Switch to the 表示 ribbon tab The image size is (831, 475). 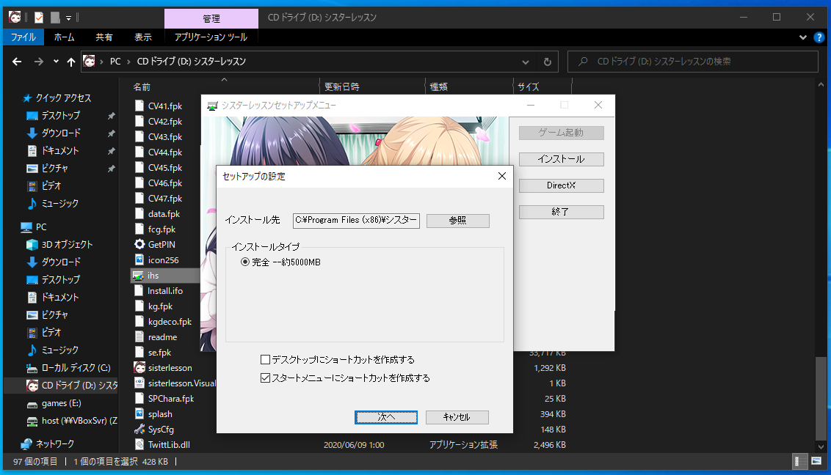tap(142, 37)
